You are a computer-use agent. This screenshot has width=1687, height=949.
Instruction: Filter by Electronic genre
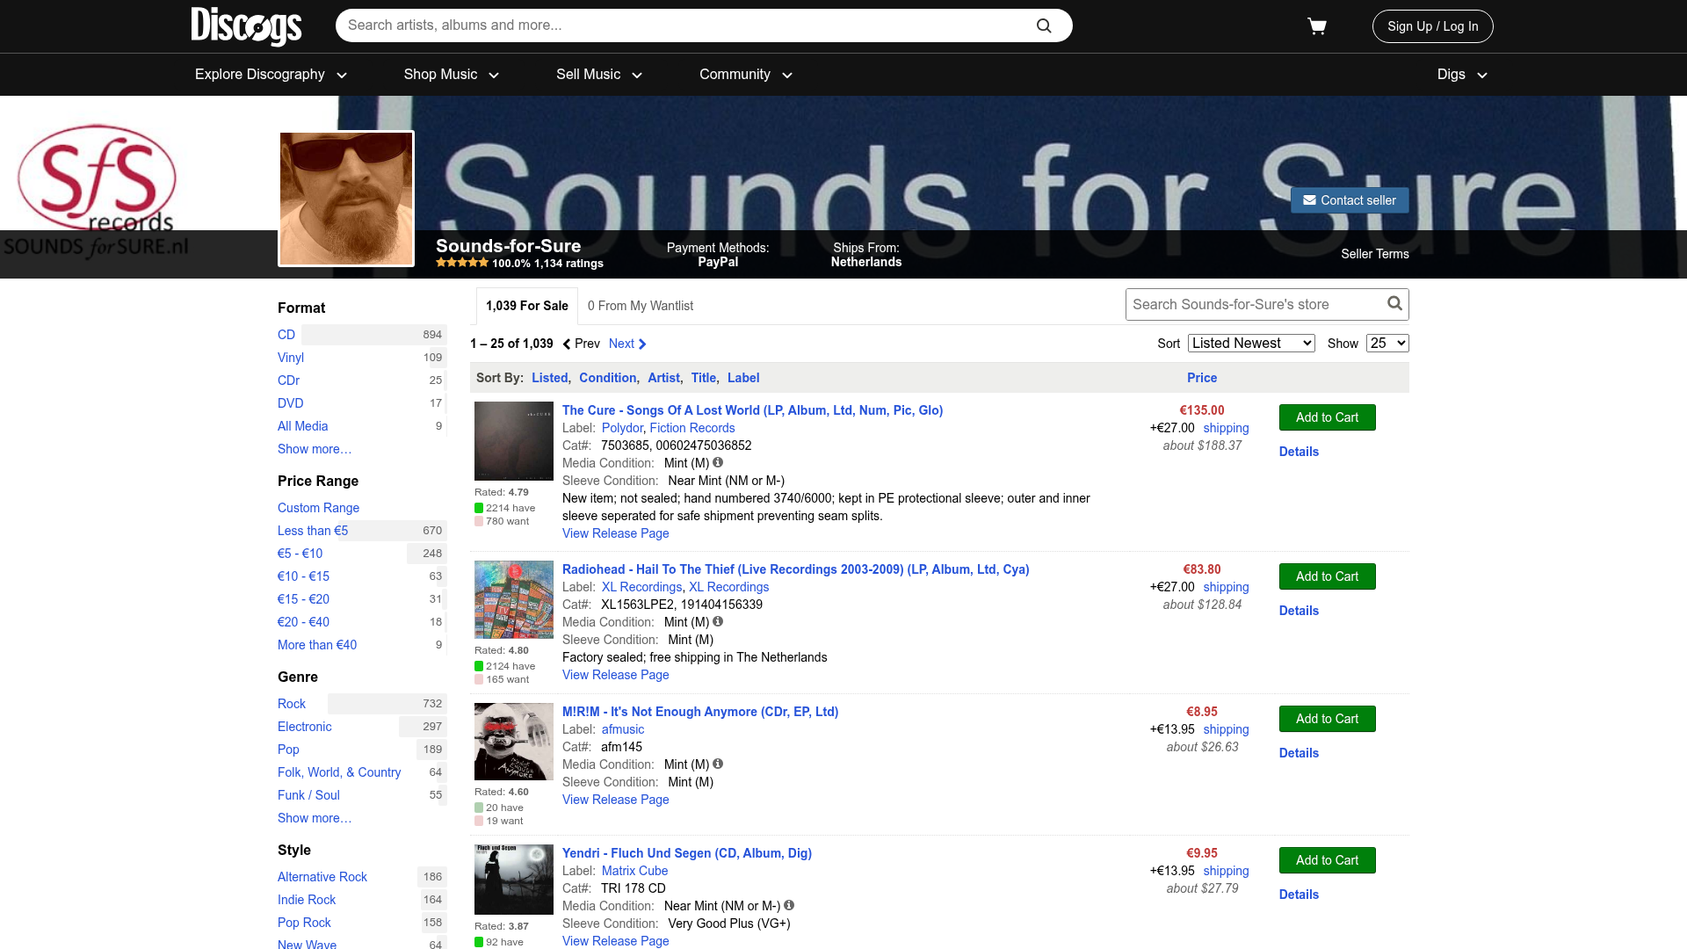click(x=304, y=727)
